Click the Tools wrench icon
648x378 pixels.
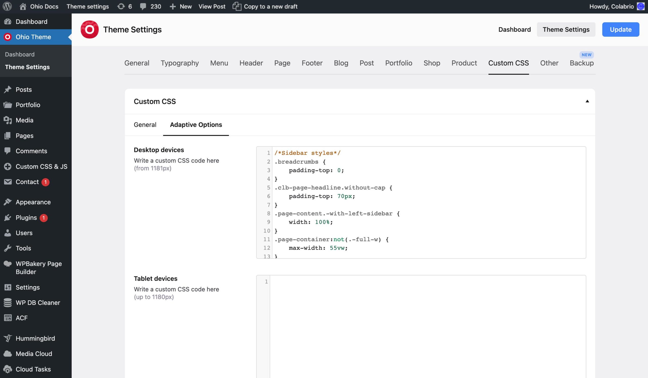[8, 248]
